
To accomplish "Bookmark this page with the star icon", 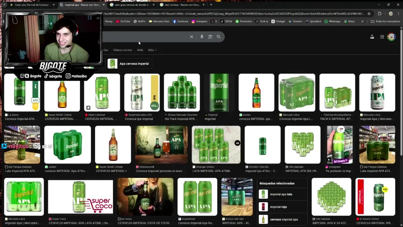I will pyautogui.click(x=369, y=14).
